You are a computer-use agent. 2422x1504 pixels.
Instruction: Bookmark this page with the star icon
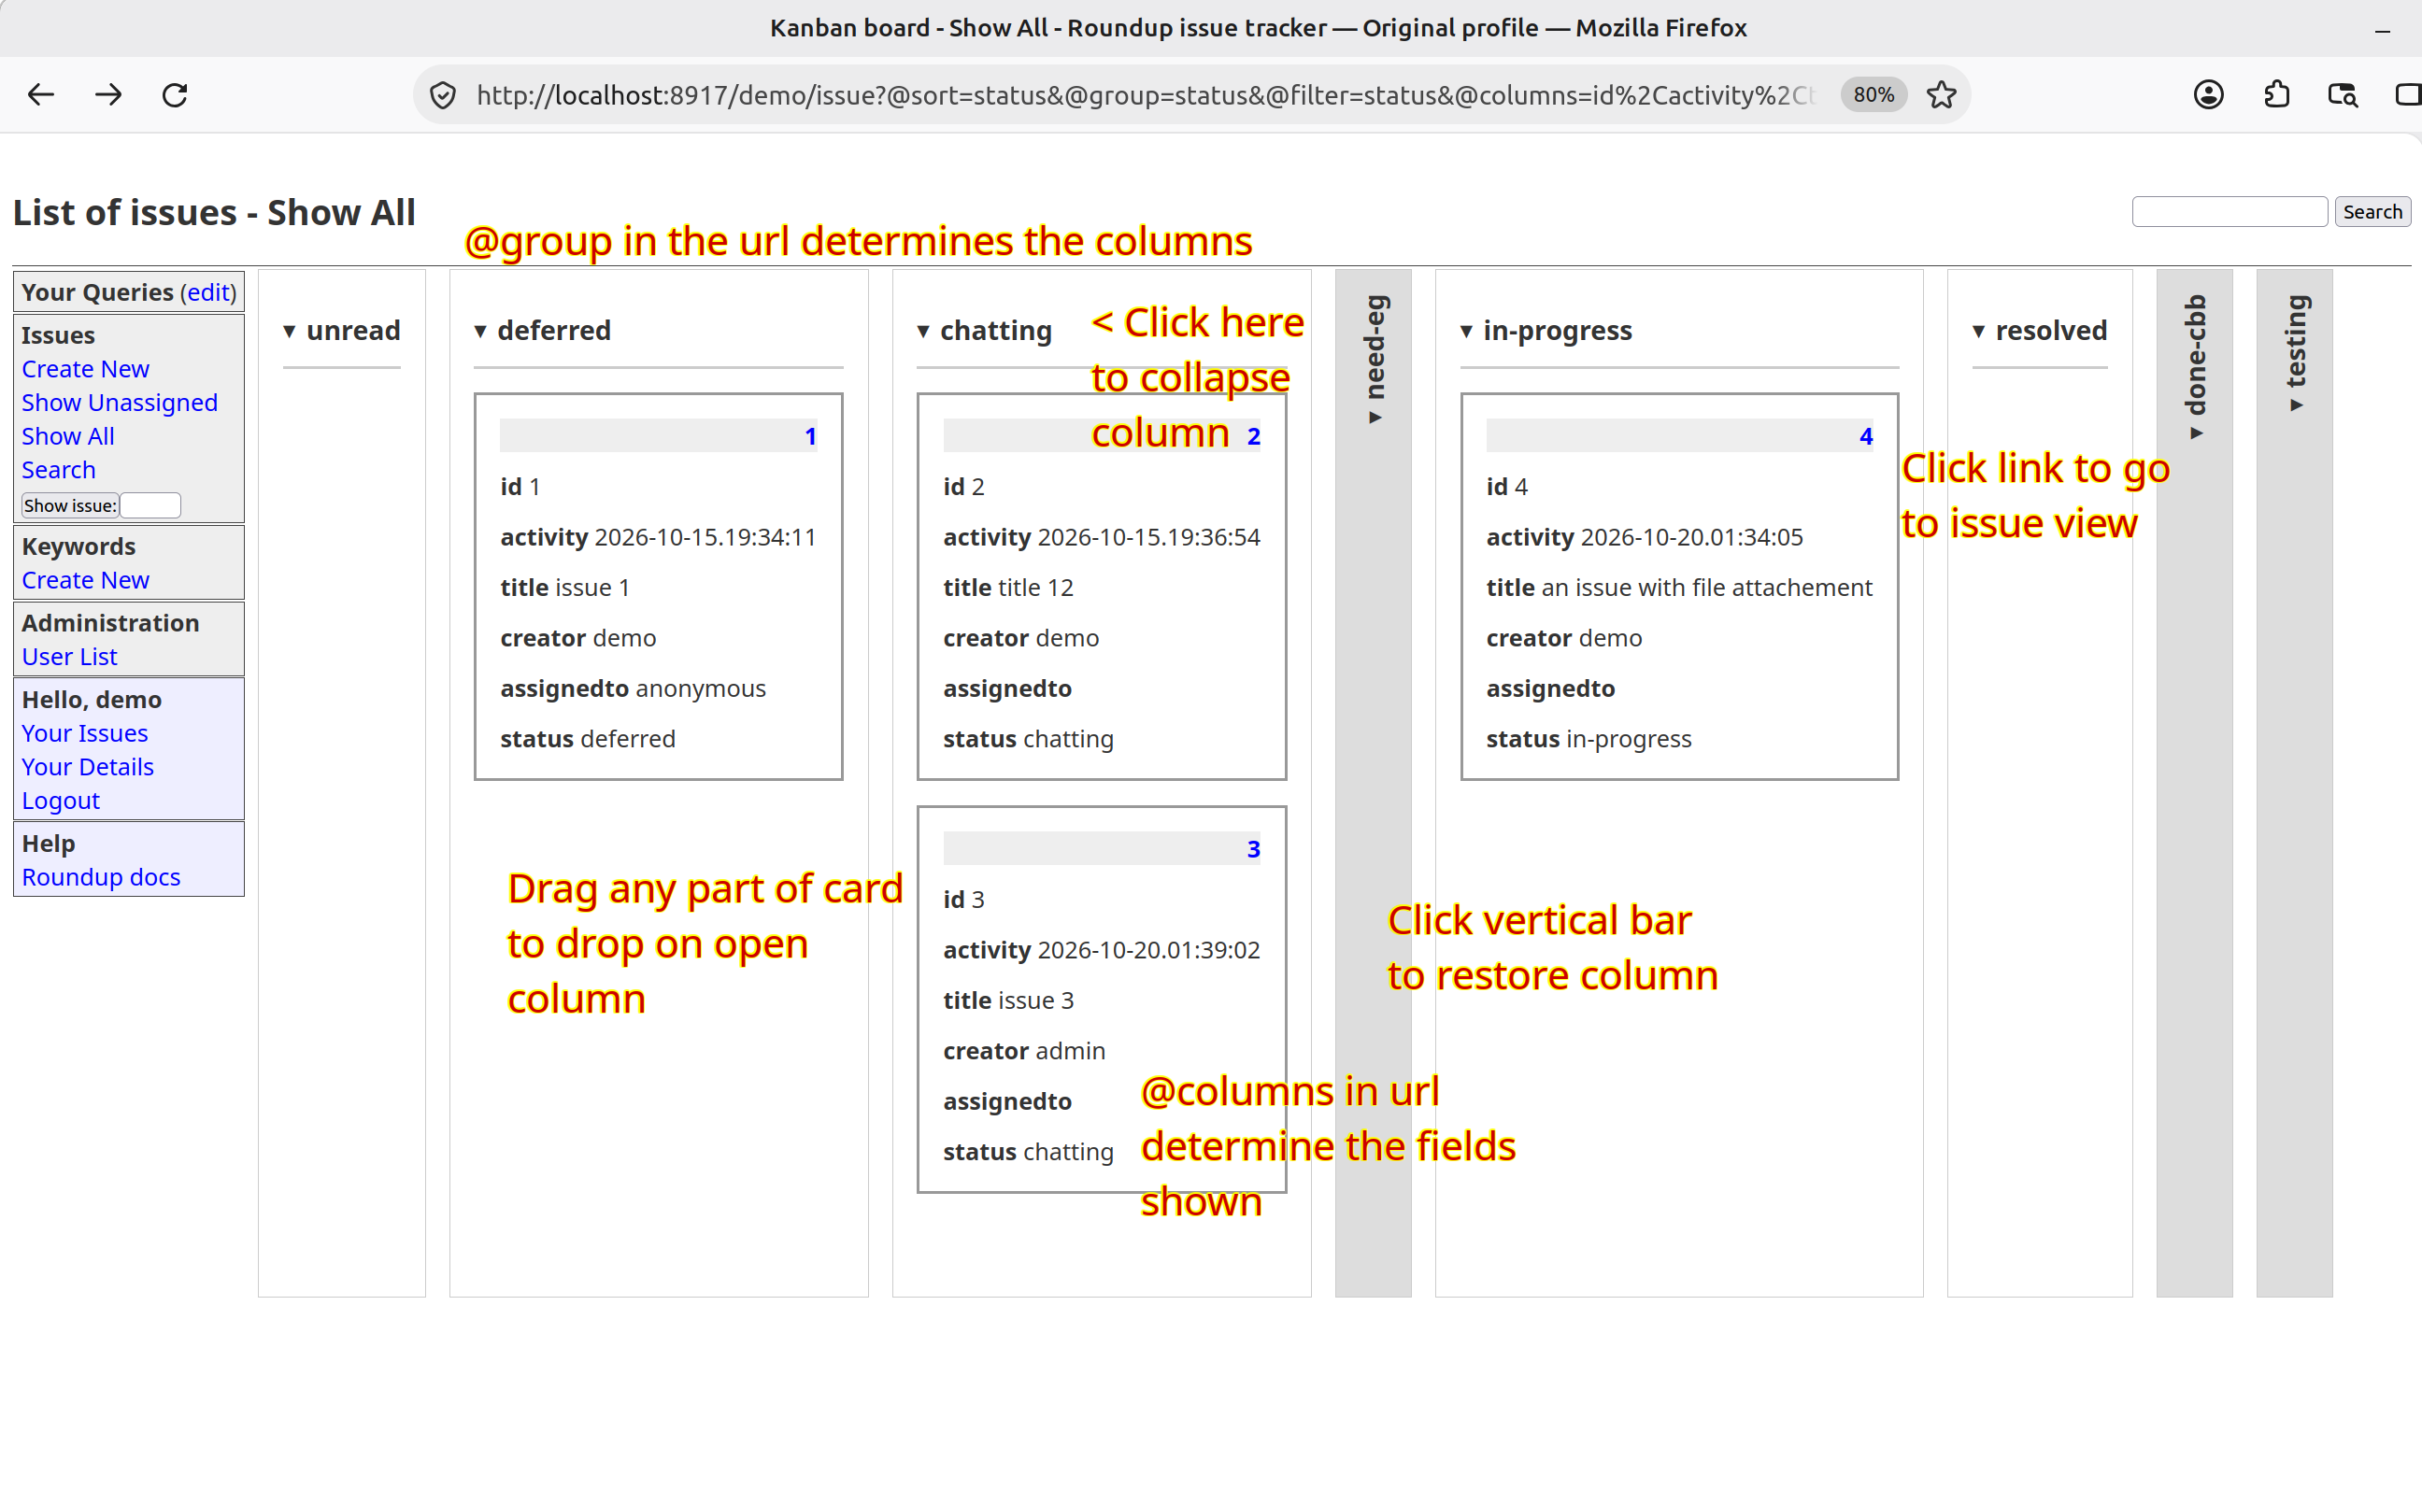tap(1941, 95)
